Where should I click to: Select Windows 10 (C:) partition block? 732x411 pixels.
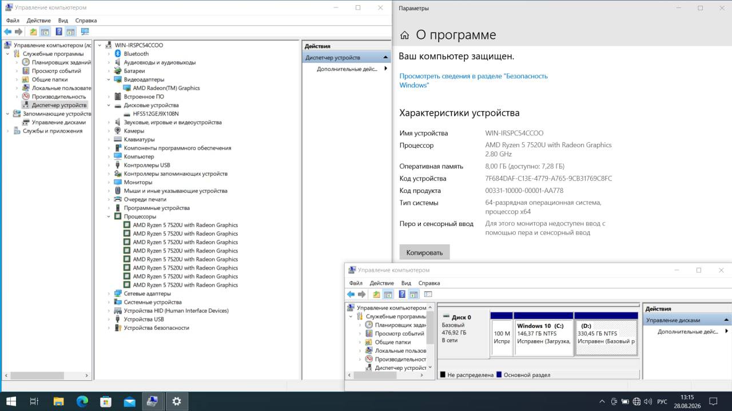point(543,334)
